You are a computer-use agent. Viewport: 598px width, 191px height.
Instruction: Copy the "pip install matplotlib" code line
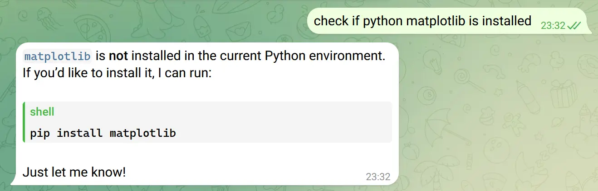103,133
